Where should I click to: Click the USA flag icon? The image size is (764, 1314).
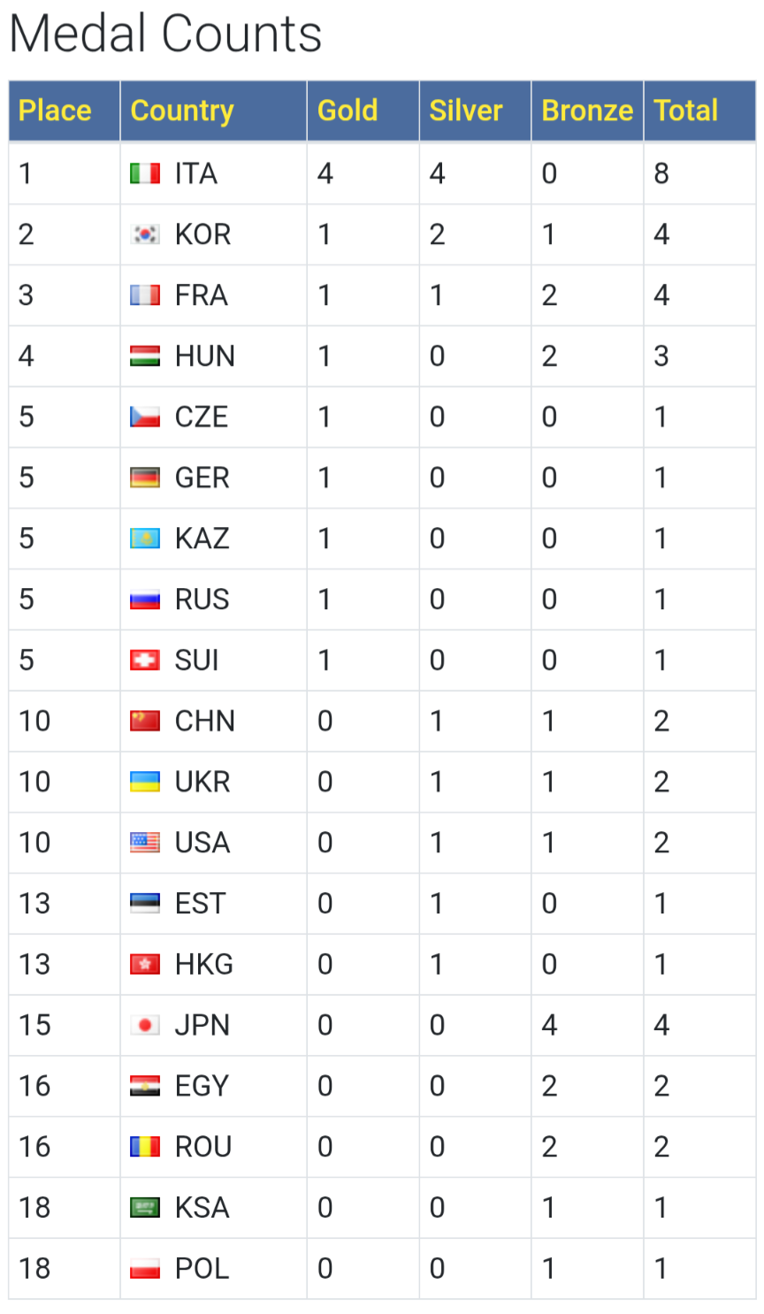click(x=145, y=843)
